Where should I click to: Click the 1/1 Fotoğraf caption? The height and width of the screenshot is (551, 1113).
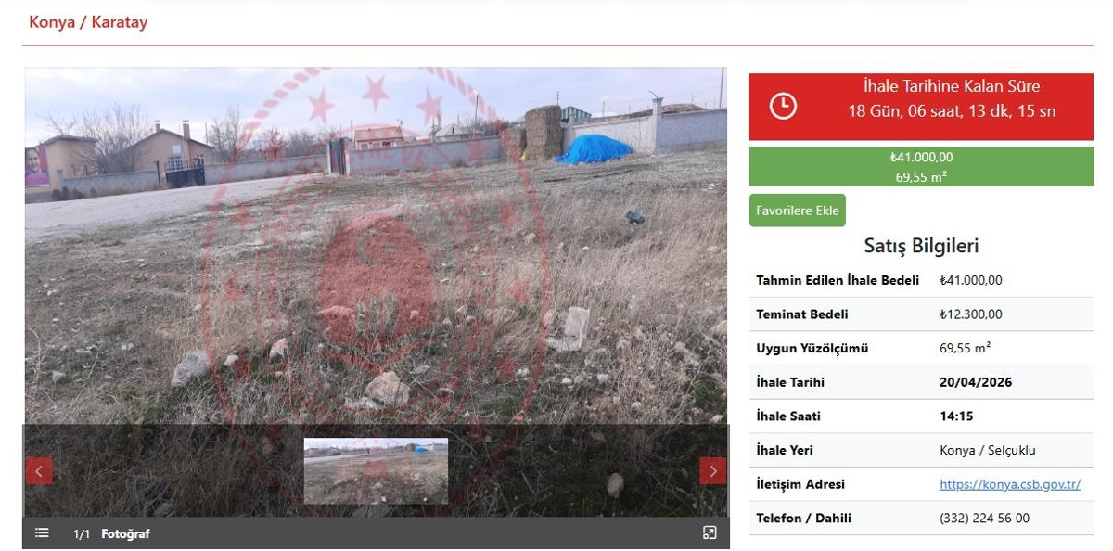click(x=111, y=534)
